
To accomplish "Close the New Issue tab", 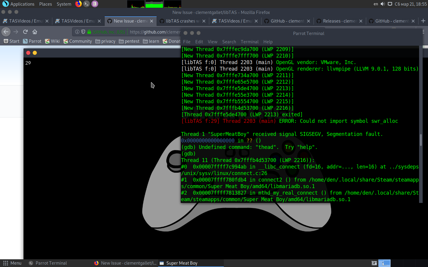I will [152, 21].
